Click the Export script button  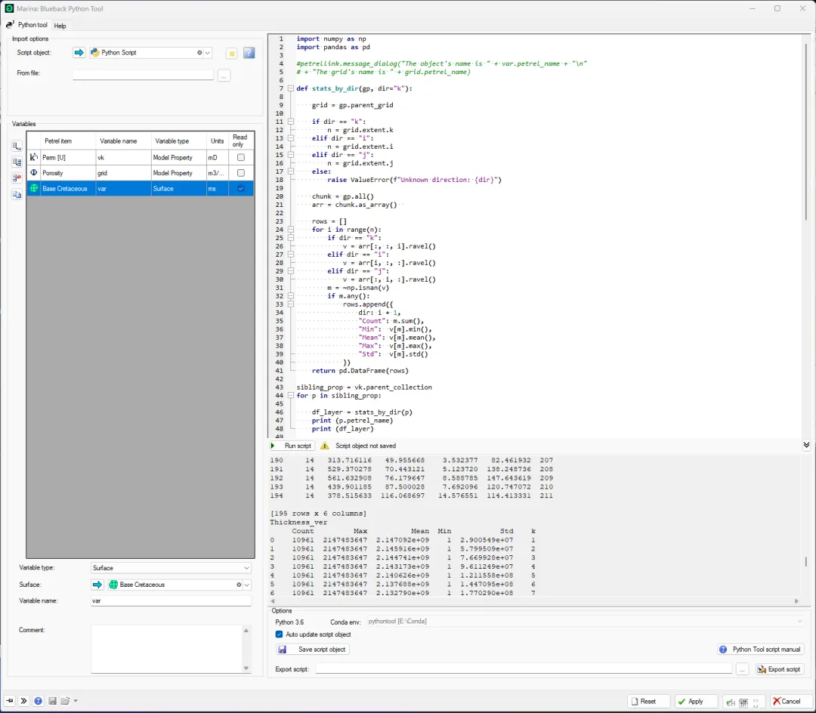point(779,669)
